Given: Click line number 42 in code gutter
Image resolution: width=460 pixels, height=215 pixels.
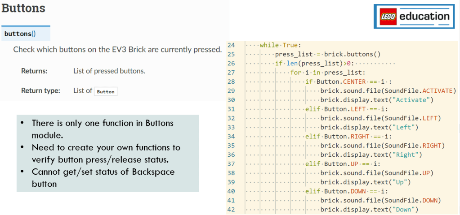Looking at the screenshot, I should pyautogui.click(x=231, y=209).
